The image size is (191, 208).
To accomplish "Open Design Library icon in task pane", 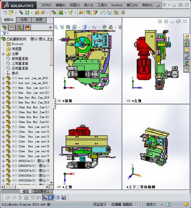I will [x=187, y=43].
